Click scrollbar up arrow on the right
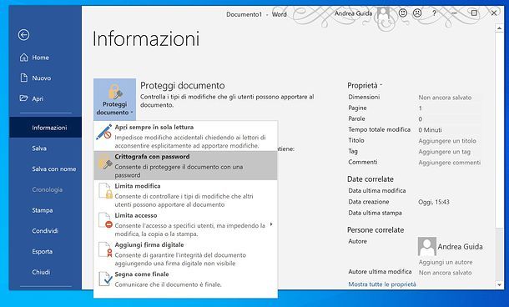509x307 pixels. (x=499, y=28)
